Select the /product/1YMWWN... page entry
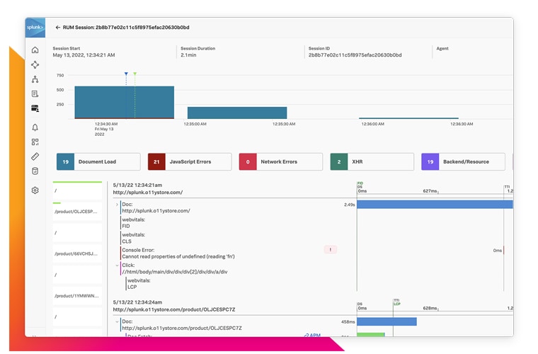538x354 pixels. 78,296
